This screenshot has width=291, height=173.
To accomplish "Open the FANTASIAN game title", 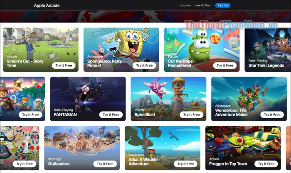I will click(65, 115).
